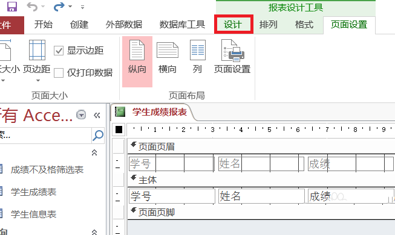
Task: Open 学生成绩表 in navigation pane
Action: tap(33, 192)
